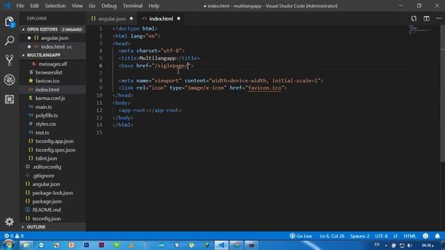Open the Manage gear settings icon

tap(9, 222)
